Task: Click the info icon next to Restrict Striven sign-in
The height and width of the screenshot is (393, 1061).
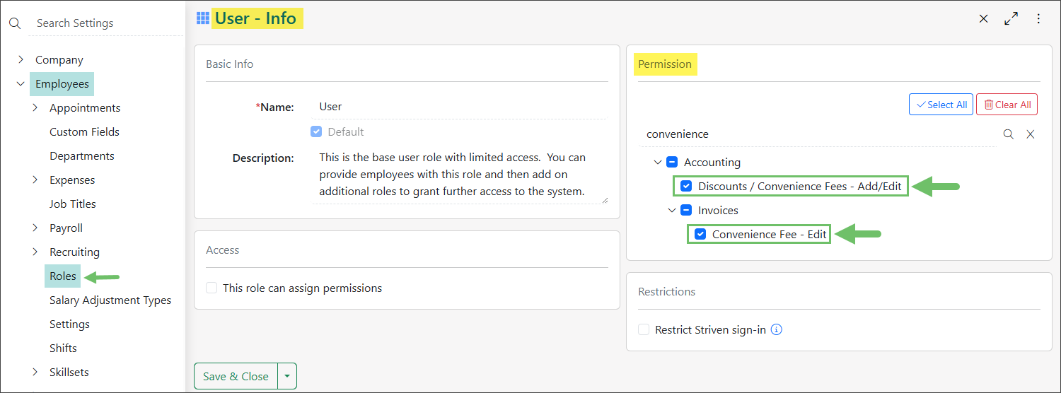Action: tap(776, 329)
